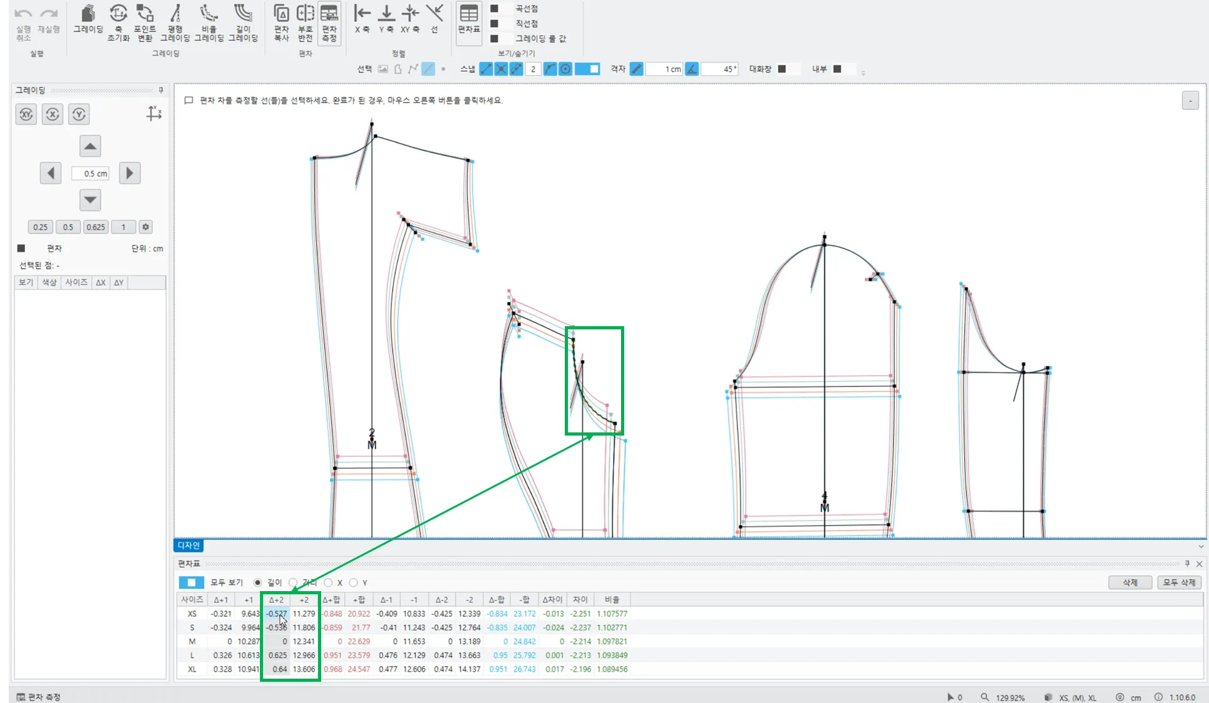Switch to the 디자인 tab
This screenshot has height=703, width=1209.
click(188, 546)
